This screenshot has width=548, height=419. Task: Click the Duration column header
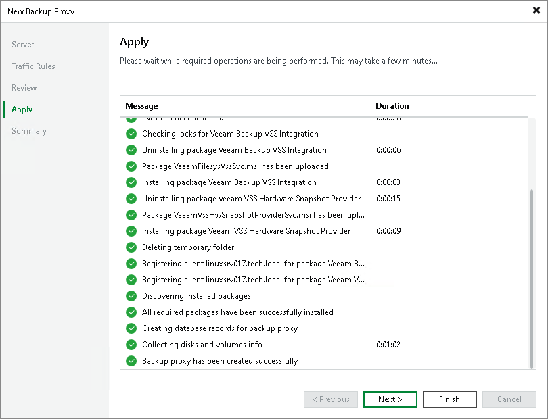[x=392, y=106]
